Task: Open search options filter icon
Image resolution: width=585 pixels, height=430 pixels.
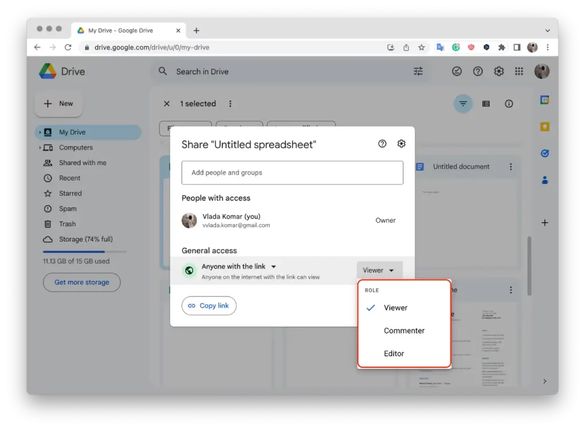Action: point(418,71)
